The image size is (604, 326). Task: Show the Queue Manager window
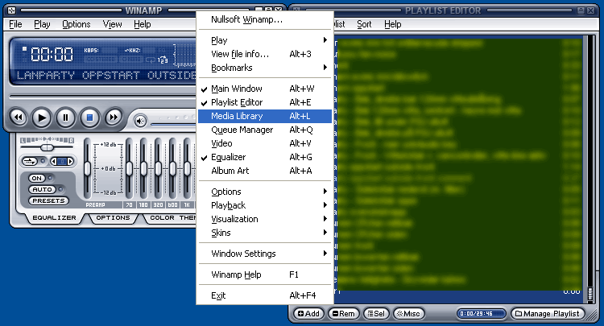[265, 130]
